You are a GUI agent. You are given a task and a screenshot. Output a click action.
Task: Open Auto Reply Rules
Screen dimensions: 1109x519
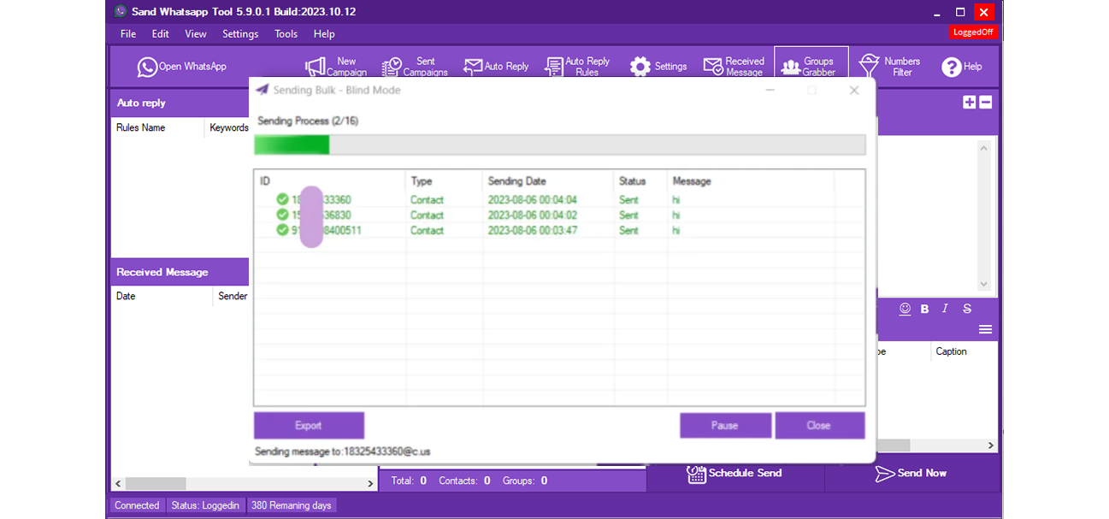pyautogui.click(x=576, y=67)
